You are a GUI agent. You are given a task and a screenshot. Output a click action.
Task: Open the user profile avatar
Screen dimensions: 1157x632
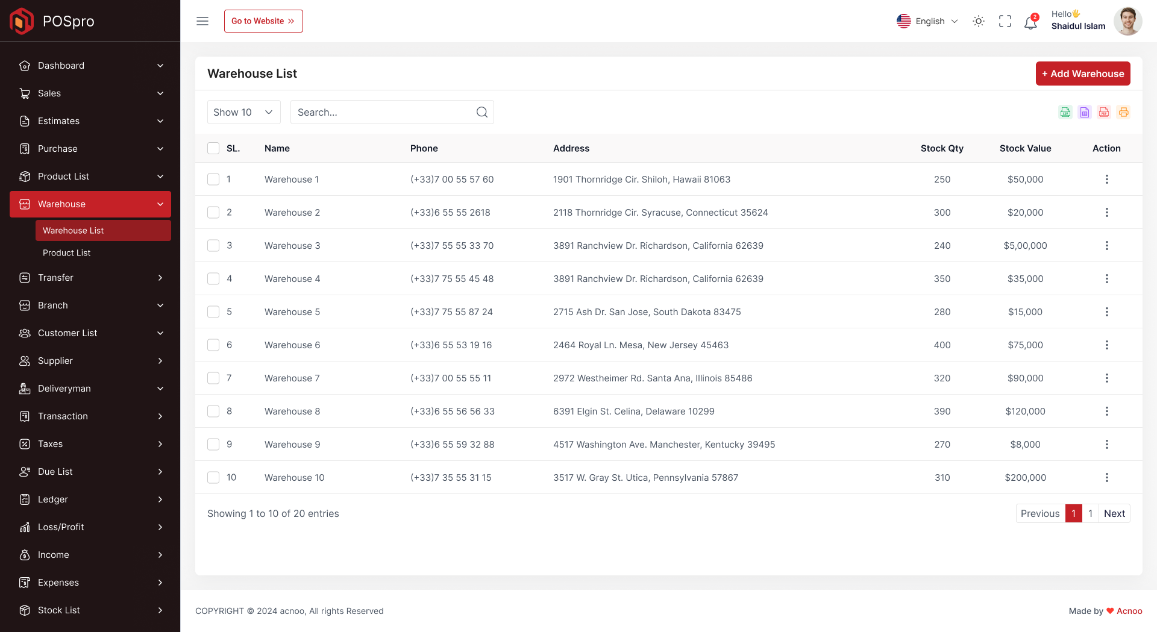coord(1128,21)
